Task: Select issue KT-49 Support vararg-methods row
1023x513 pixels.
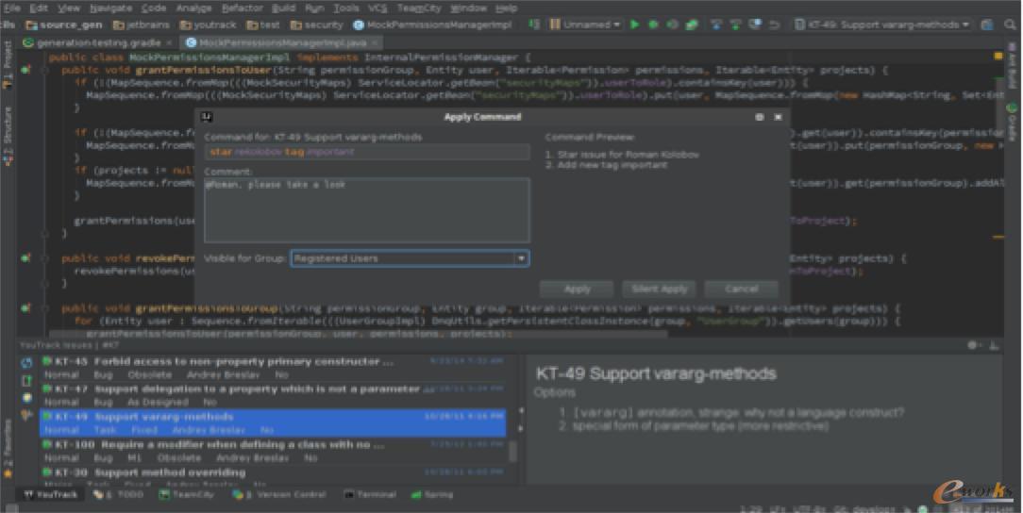Action: [x=273, y=423]
